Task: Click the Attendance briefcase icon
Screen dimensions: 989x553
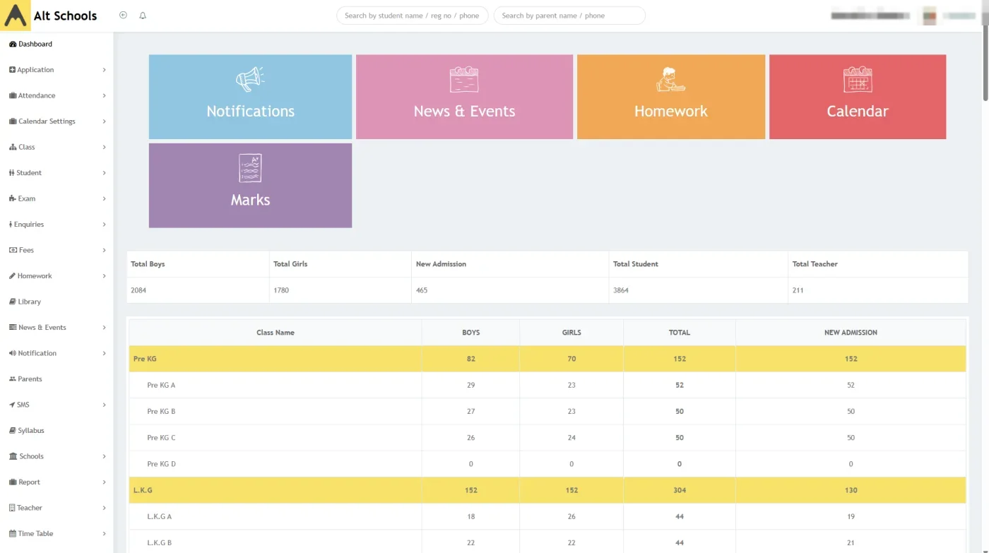Action: (x=13, y=95)
